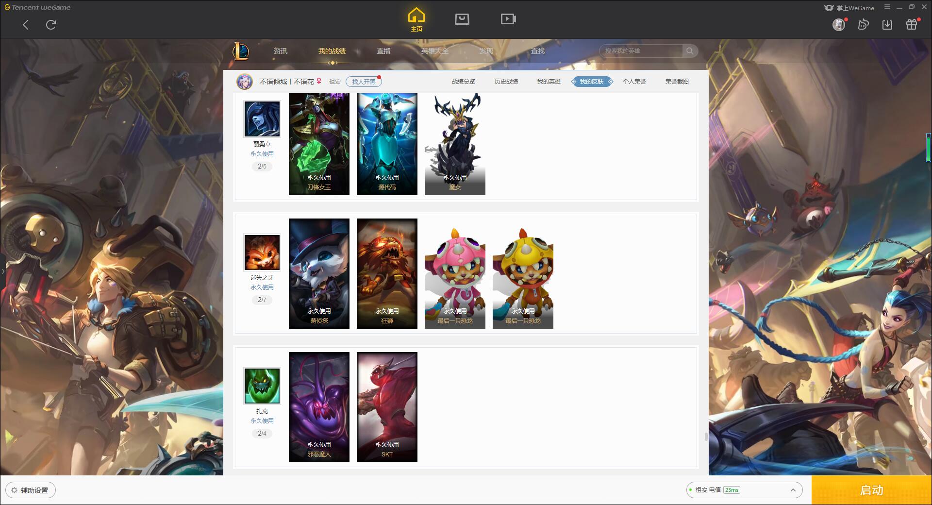
Task: Select the 我的皮肤 sub-tab
Action: tap(592, 82)
